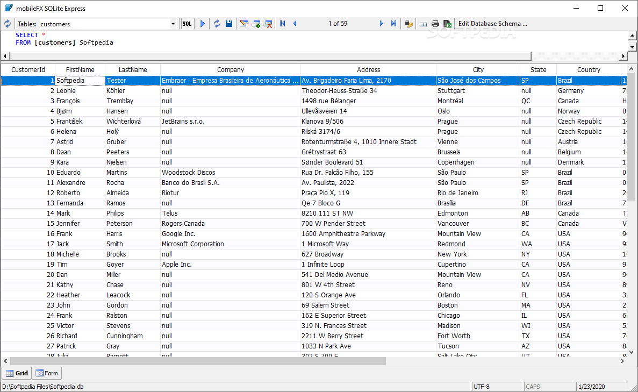
Task: Click the SQL editor scroll left arrow
Action: click(5, 56)
